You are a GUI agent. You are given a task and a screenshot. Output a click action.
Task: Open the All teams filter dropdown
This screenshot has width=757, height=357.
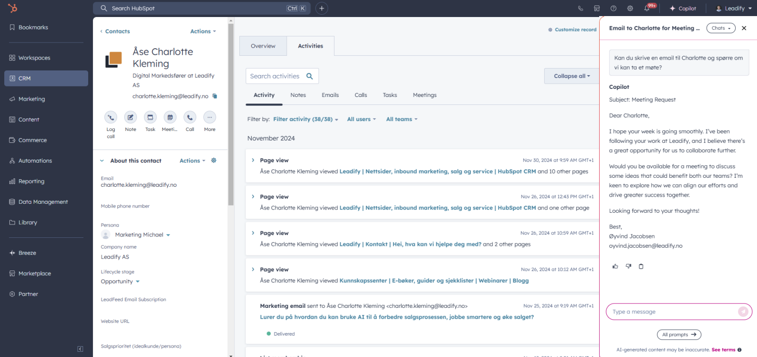point(402,119)
